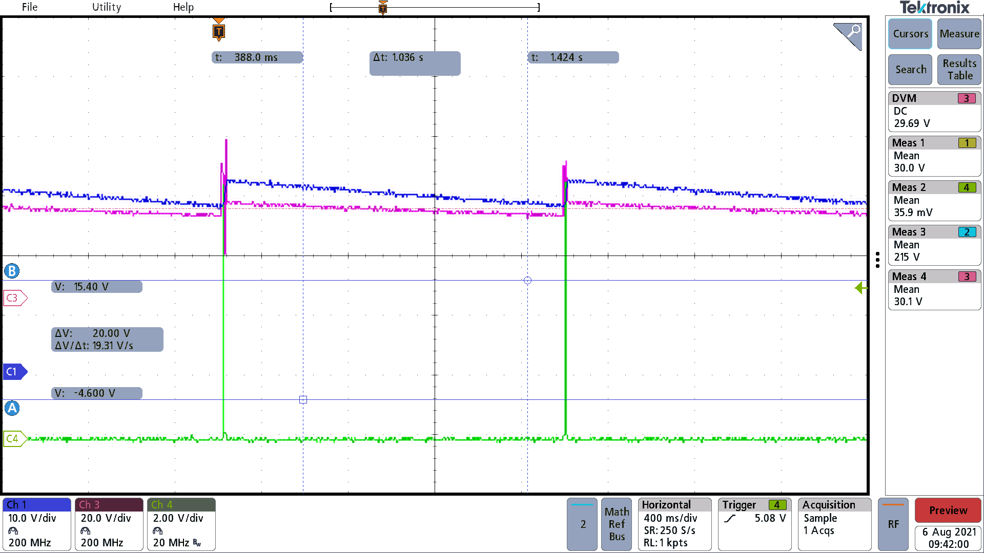Screen dimensions: 984x553
Task: Click the C4 channel ground marker
Action: pos(14,438)
